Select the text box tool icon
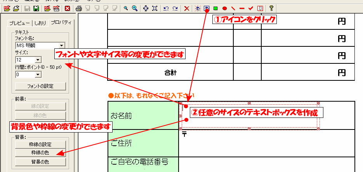363x172 pixels. pyautogui.click(x=207, y=8)
